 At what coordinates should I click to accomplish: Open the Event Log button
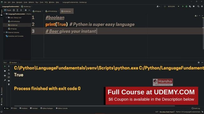click(x=196, y=108)
